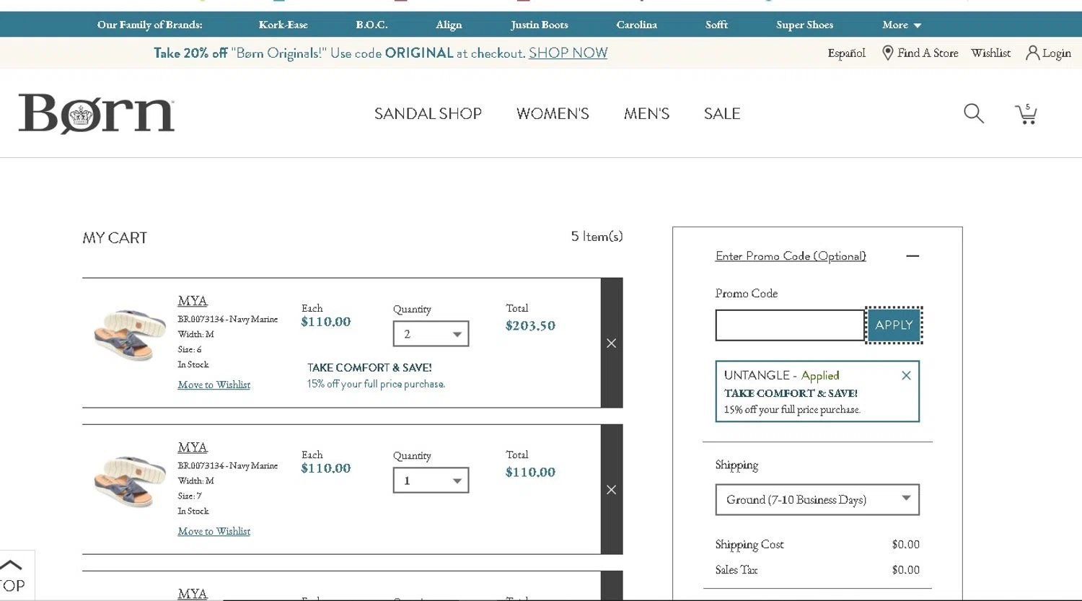The image size is (1082, 601).
Task: Visit the Sofft brand link
Action: coord(716,25)
